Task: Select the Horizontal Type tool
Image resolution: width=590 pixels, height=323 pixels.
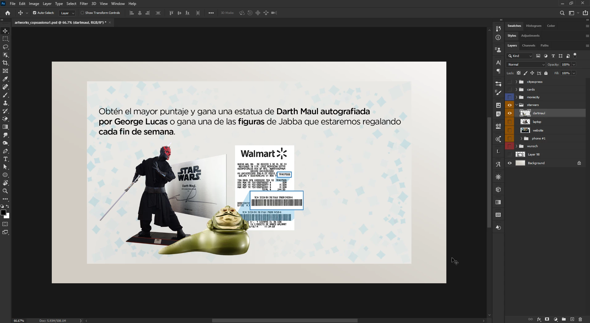Action: tap(5, 159)
